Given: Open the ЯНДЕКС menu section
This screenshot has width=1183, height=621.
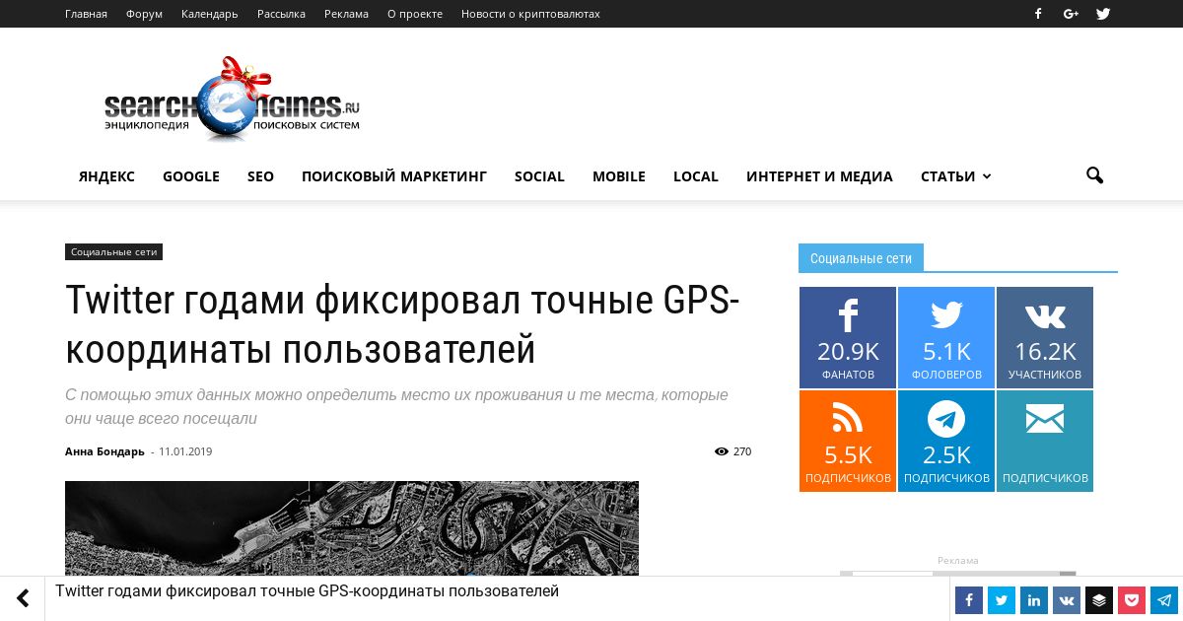Looking at the screenshot, I should 106,176.
